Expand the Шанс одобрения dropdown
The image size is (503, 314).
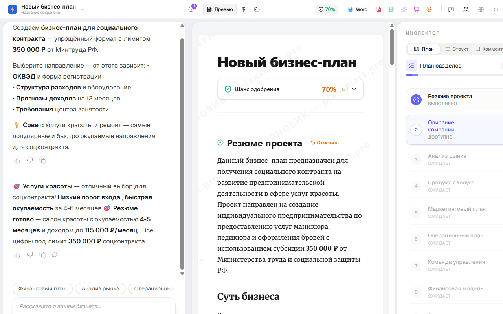point(353,89)
